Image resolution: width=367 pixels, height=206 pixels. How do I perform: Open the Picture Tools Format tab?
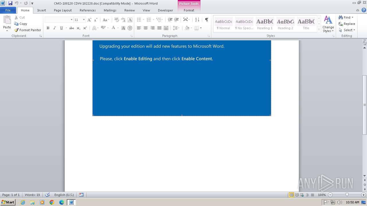pyautogui.click(x=189, y=10)
